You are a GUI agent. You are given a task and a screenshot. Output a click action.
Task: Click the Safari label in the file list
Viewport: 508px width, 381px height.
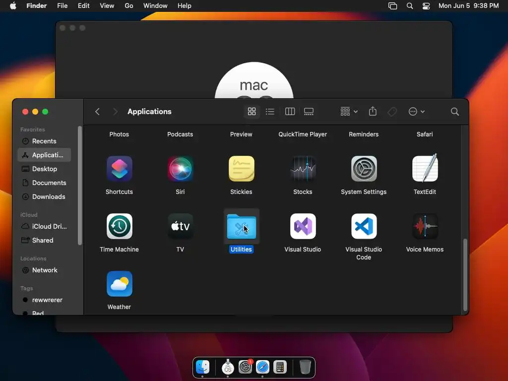tap(425, 134)
